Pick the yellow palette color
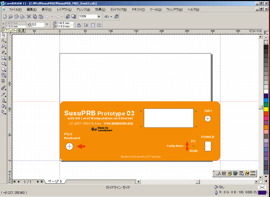This screenshot has height=197, width=270. pyautogui.click(x=266, y=109)
